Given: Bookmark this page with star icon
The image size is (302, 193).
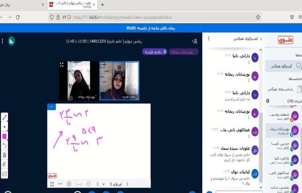Looking at the screenshot, I should (x=258, y=17).
